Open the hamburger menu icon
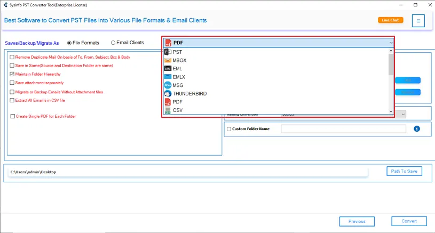435x233 pixels. [x=418, y=21]
